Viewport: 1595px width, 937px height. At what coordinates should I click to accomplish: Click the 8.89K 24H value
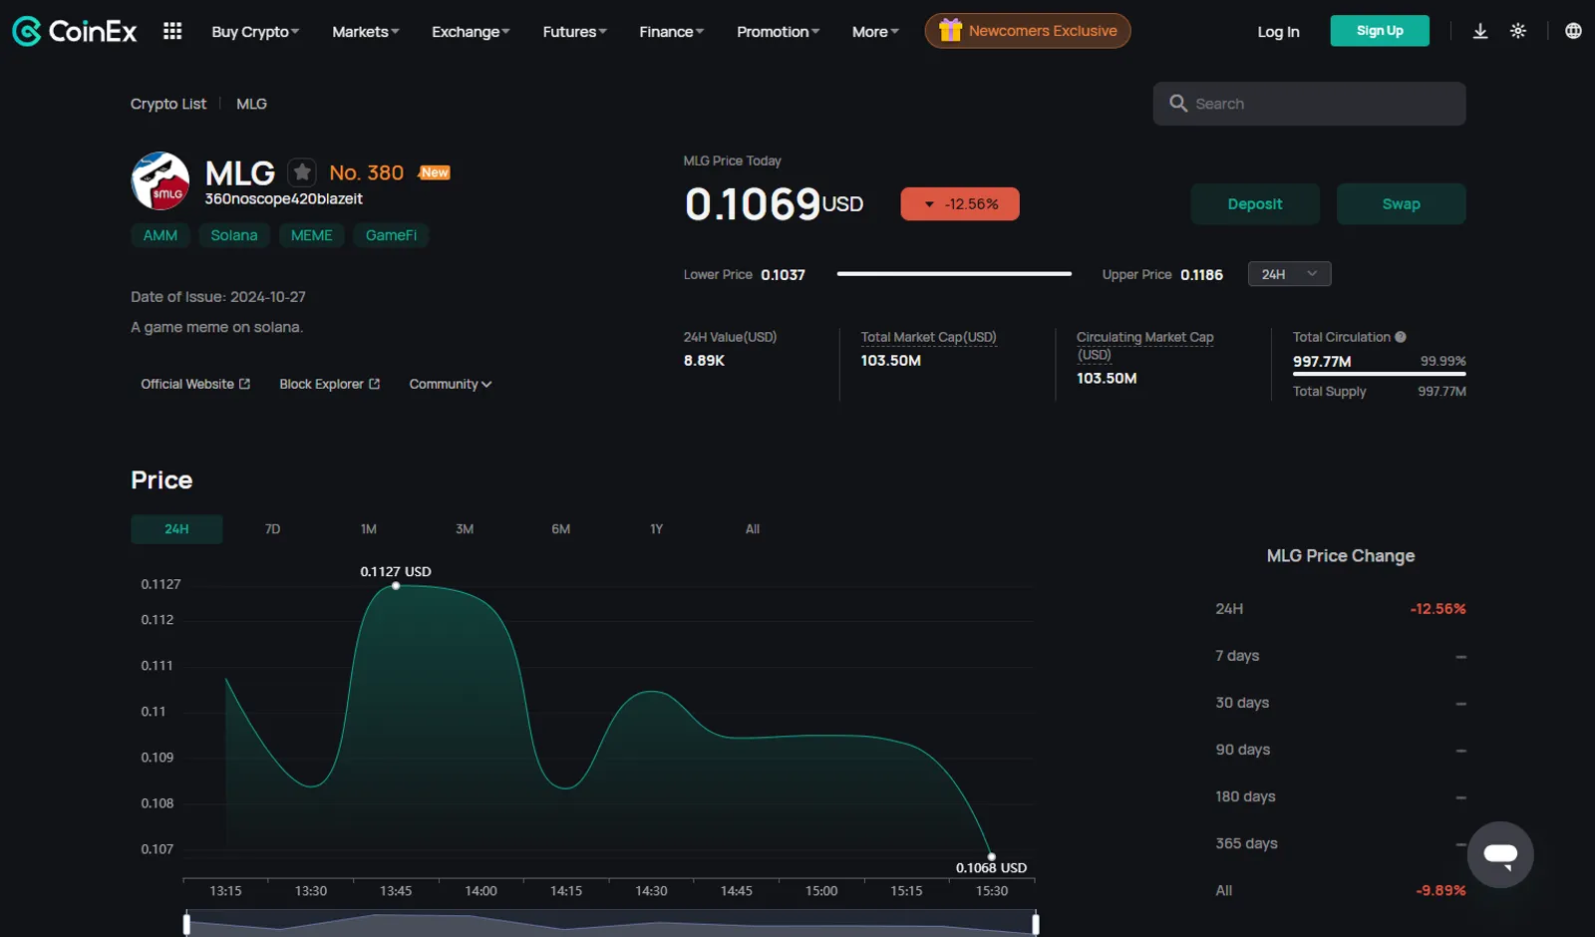coord(704,361)
